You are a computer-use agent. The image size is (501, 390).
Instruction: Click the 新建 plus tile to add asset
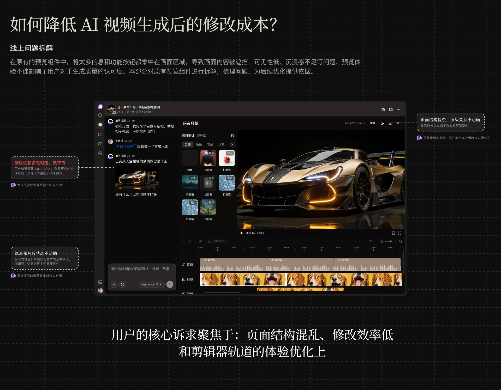[x=190, y=158]
